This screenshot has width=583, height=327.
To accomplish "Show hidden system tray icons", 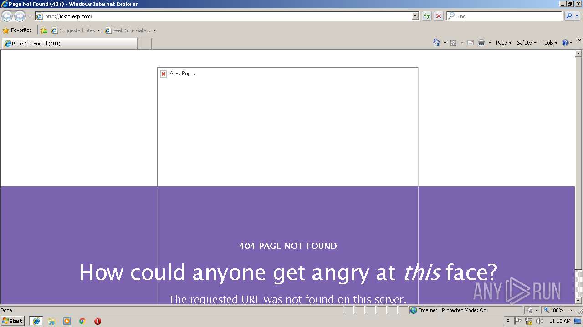I will click(508, 321).
